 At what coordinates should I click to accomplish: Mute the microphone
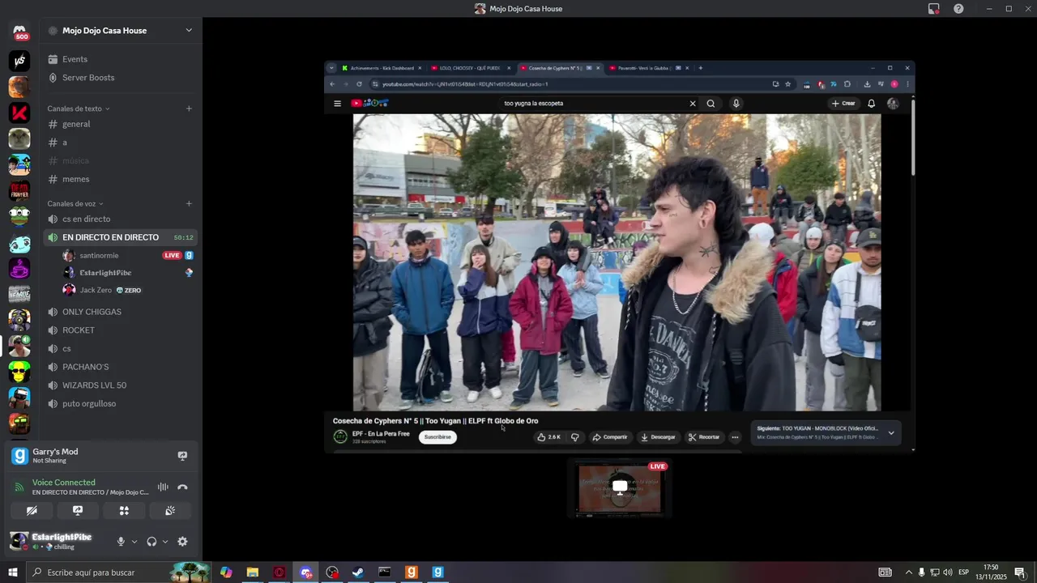(x=121, y=542)
